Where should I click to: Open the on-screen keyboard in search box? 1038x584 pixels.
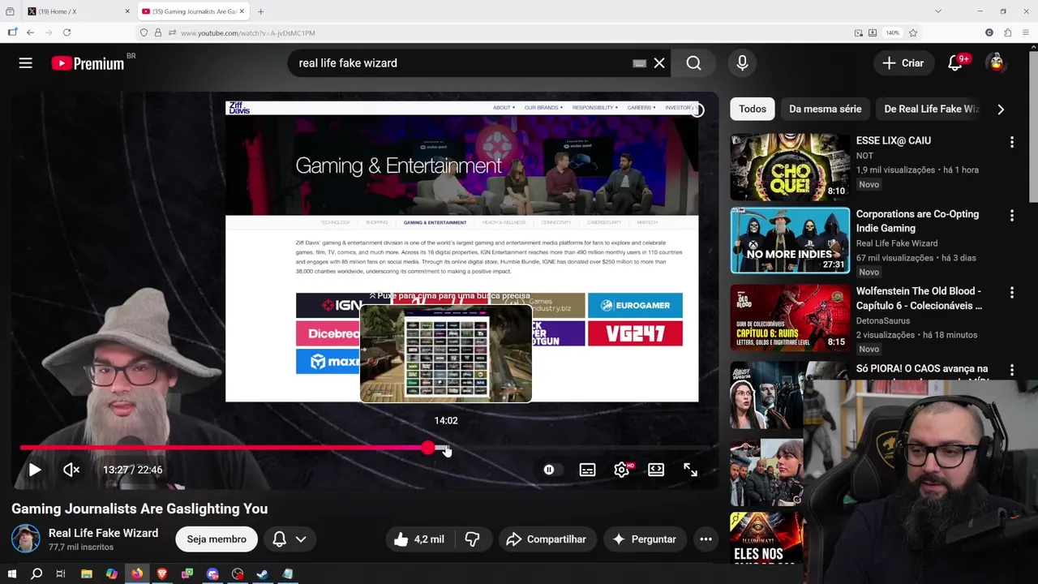point(640,63)
